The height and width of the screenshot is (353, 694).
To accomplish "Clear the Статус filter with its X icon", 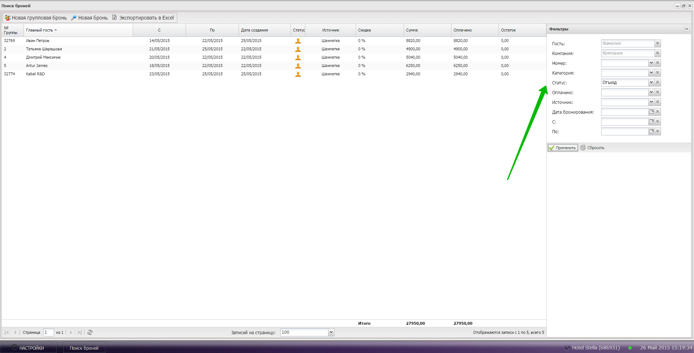I will (x=658, y=83).
